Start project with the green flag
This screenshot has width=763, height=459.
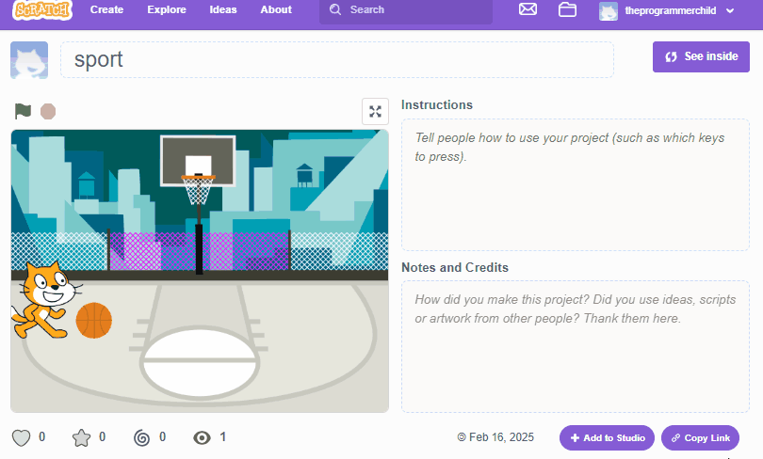[x=23, y=111]
